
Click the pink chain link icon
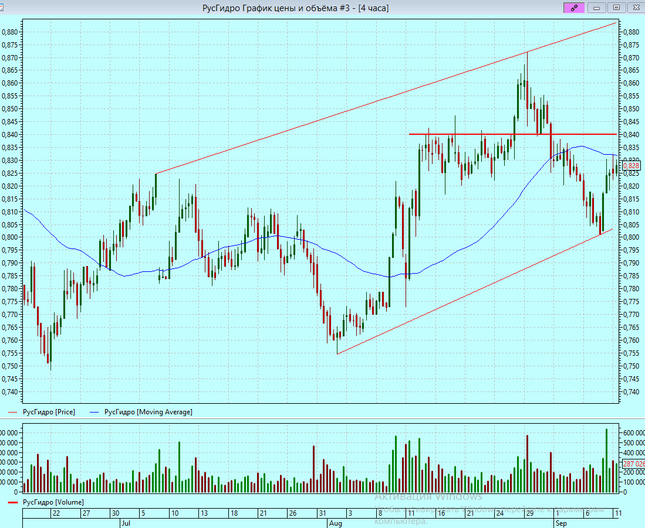[574, 8]
